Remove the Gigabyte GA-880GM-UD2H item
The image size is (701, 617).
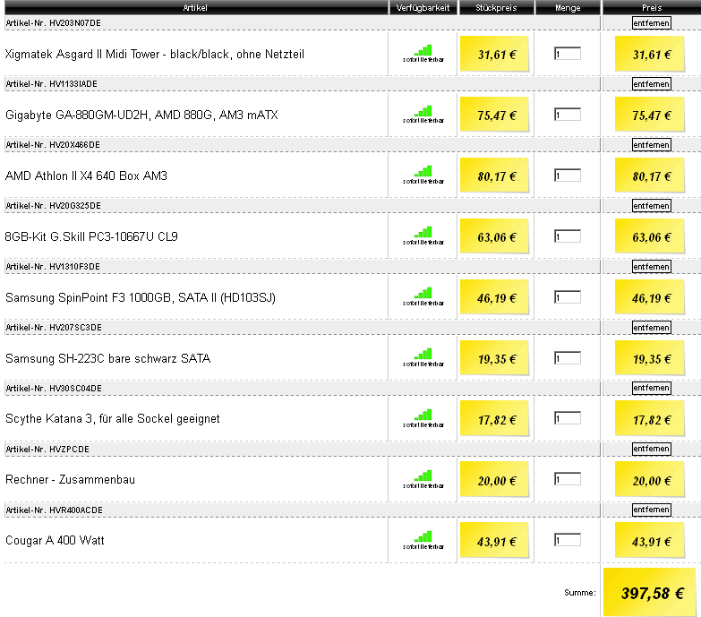[652, 84]
